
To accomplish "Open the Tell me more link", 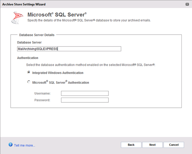I will pos(25,145).
